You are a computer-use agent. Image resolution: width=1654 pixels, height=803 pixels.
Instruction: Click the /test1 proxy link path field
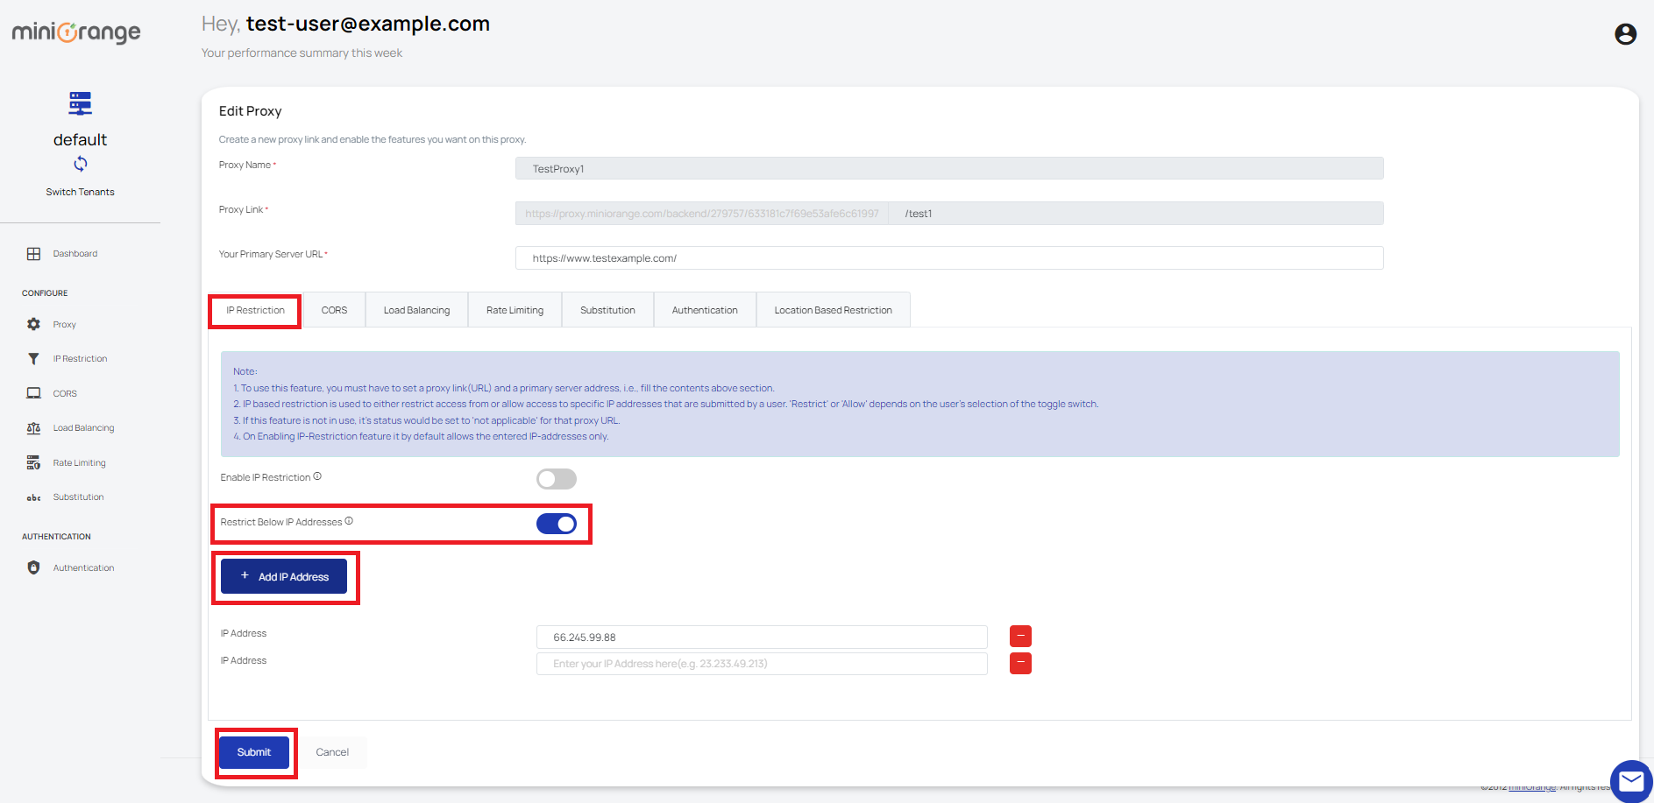pos(1136,214)
